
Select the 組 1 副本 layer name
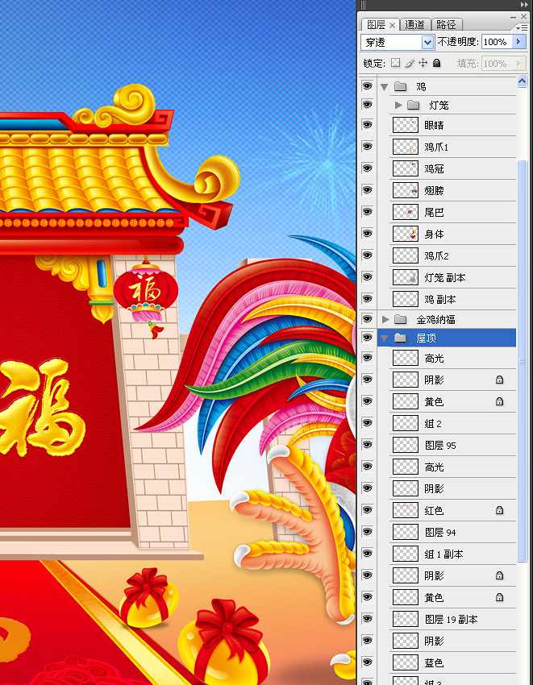pos(443,554)
